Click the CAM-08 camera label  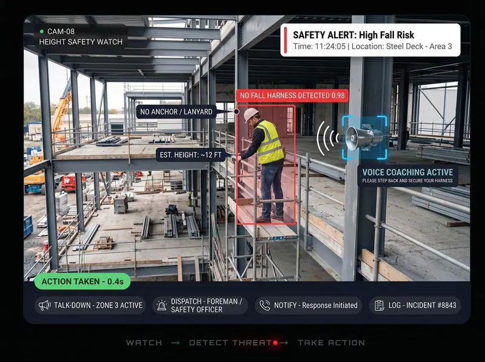point(61,32)
